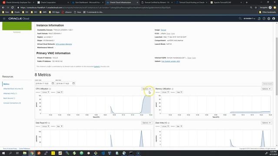Open the Windows Start menu
Screen dimensions: 278x156
tap(3, 153)
